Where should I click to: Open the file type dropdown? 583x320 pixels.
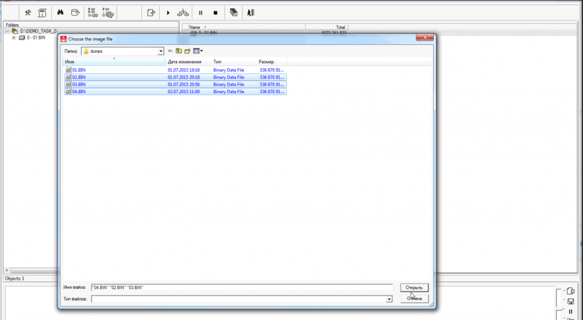(389, 298)
